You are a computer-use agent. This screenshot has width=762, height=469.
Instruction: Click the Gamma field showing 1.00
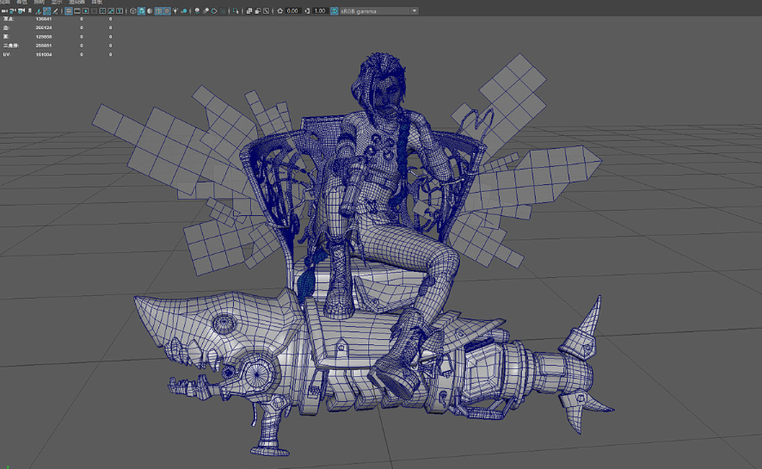click(320, 10)
